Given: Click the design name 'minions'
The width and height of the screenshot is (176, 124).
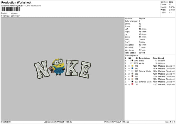Looking at the screenshot, I should tap(14, 13).
